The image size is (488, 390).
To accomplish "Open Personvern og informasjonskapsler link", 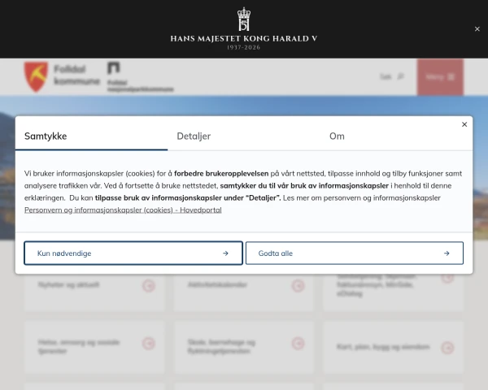I will click(123, 210).
